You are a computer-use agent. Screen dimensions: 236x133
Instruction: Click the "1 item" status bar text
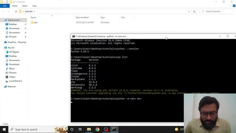pyautogui.click(x=5, y=124)
